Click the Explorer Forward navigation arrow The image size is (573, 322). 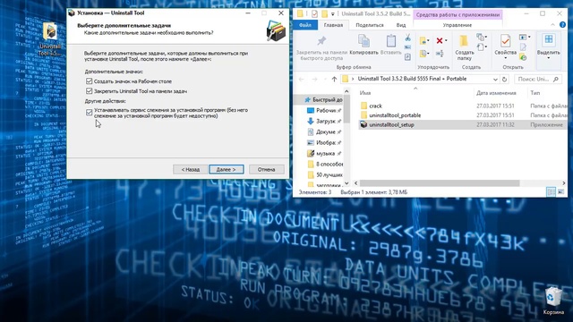pyautogui.click(x=314, y=79)
